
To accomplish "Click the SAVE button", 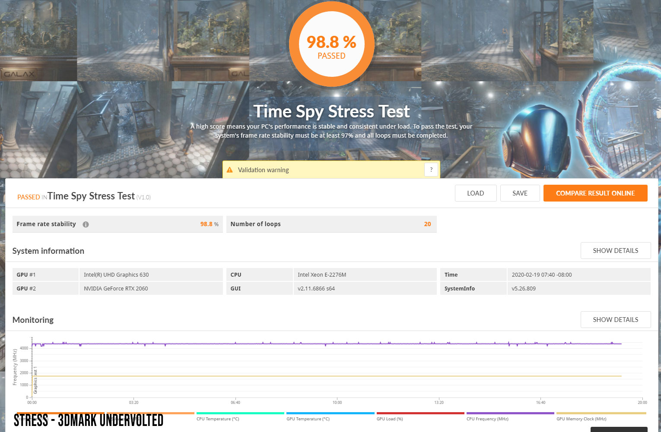I will (520, 193).
